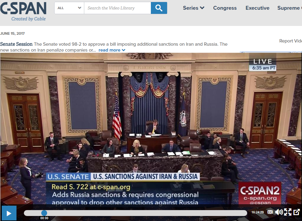The image size is (302, 221).
Task: Play the Senate Session video
Action: coord(9,213)
